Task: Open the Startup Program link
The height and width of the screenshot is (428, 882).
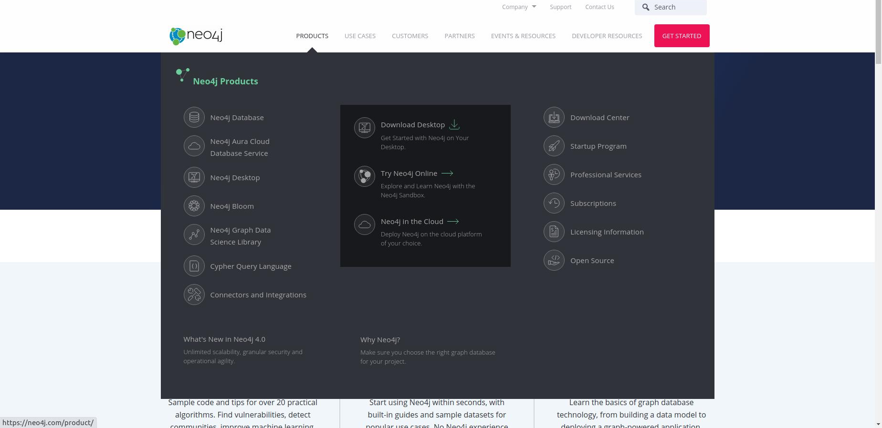Action: [x=598, y=146]
